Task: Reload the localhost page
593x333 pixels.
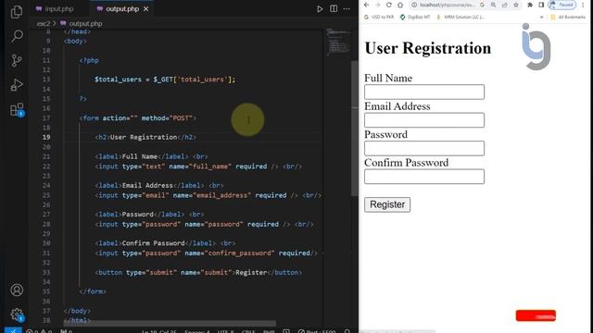Action: 389,5
